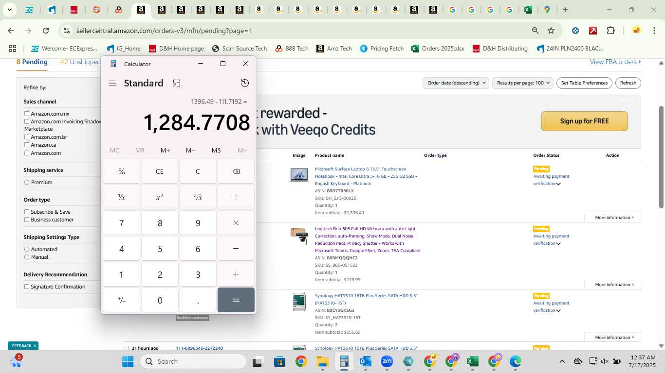Click the multiply operator key
The width and height of the screenshot is (665, 373).
(x=236, y=223)
